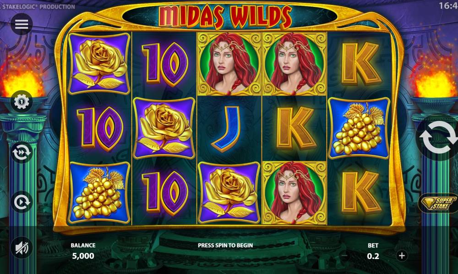Click the bottom-left golden grapes symbol
Screen dimensions: 458x274
(x=99, y=193)
